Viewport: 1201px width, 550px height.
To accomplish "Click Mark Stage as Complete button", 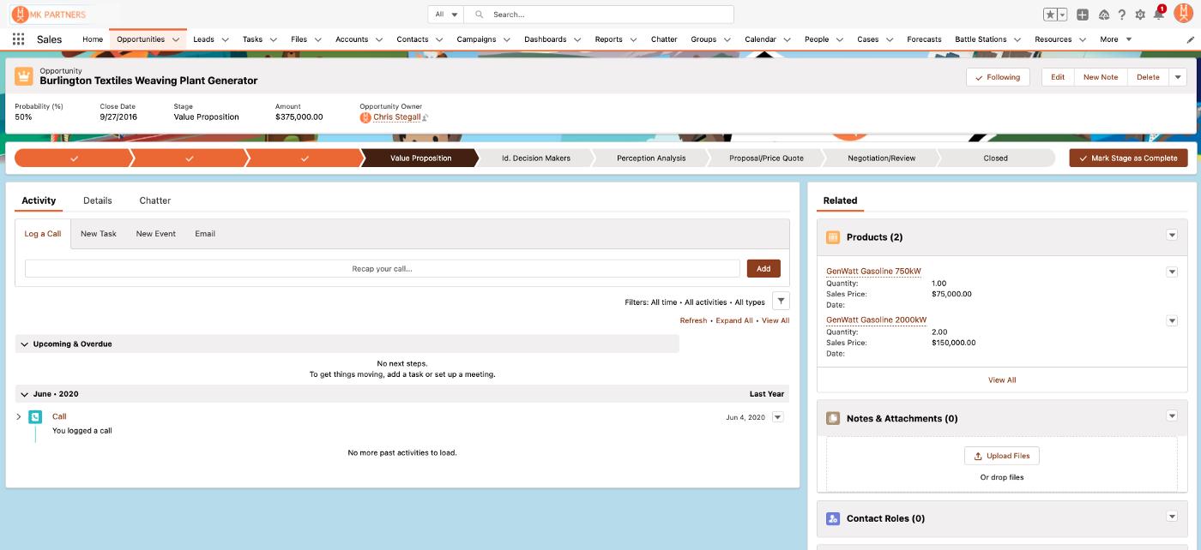I will click(x=1128, y=158).
